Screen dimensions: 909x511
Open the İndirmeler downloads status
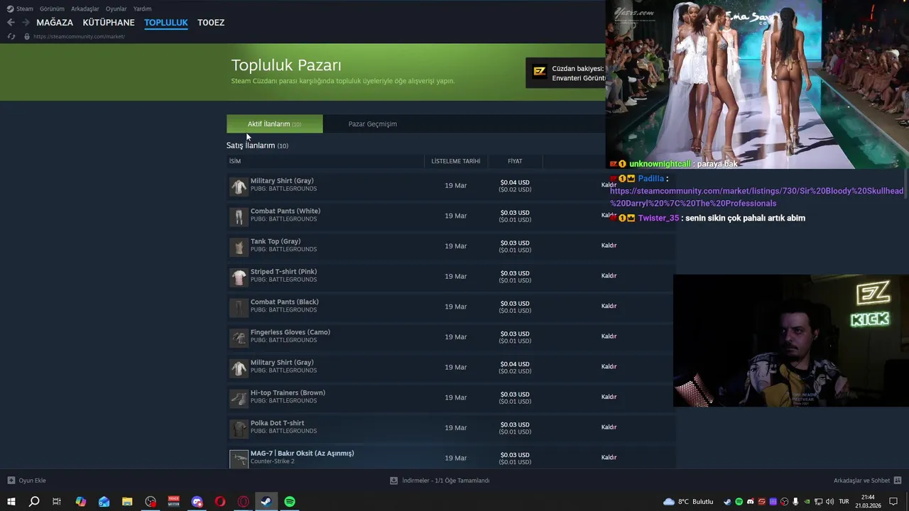(440, 480)
